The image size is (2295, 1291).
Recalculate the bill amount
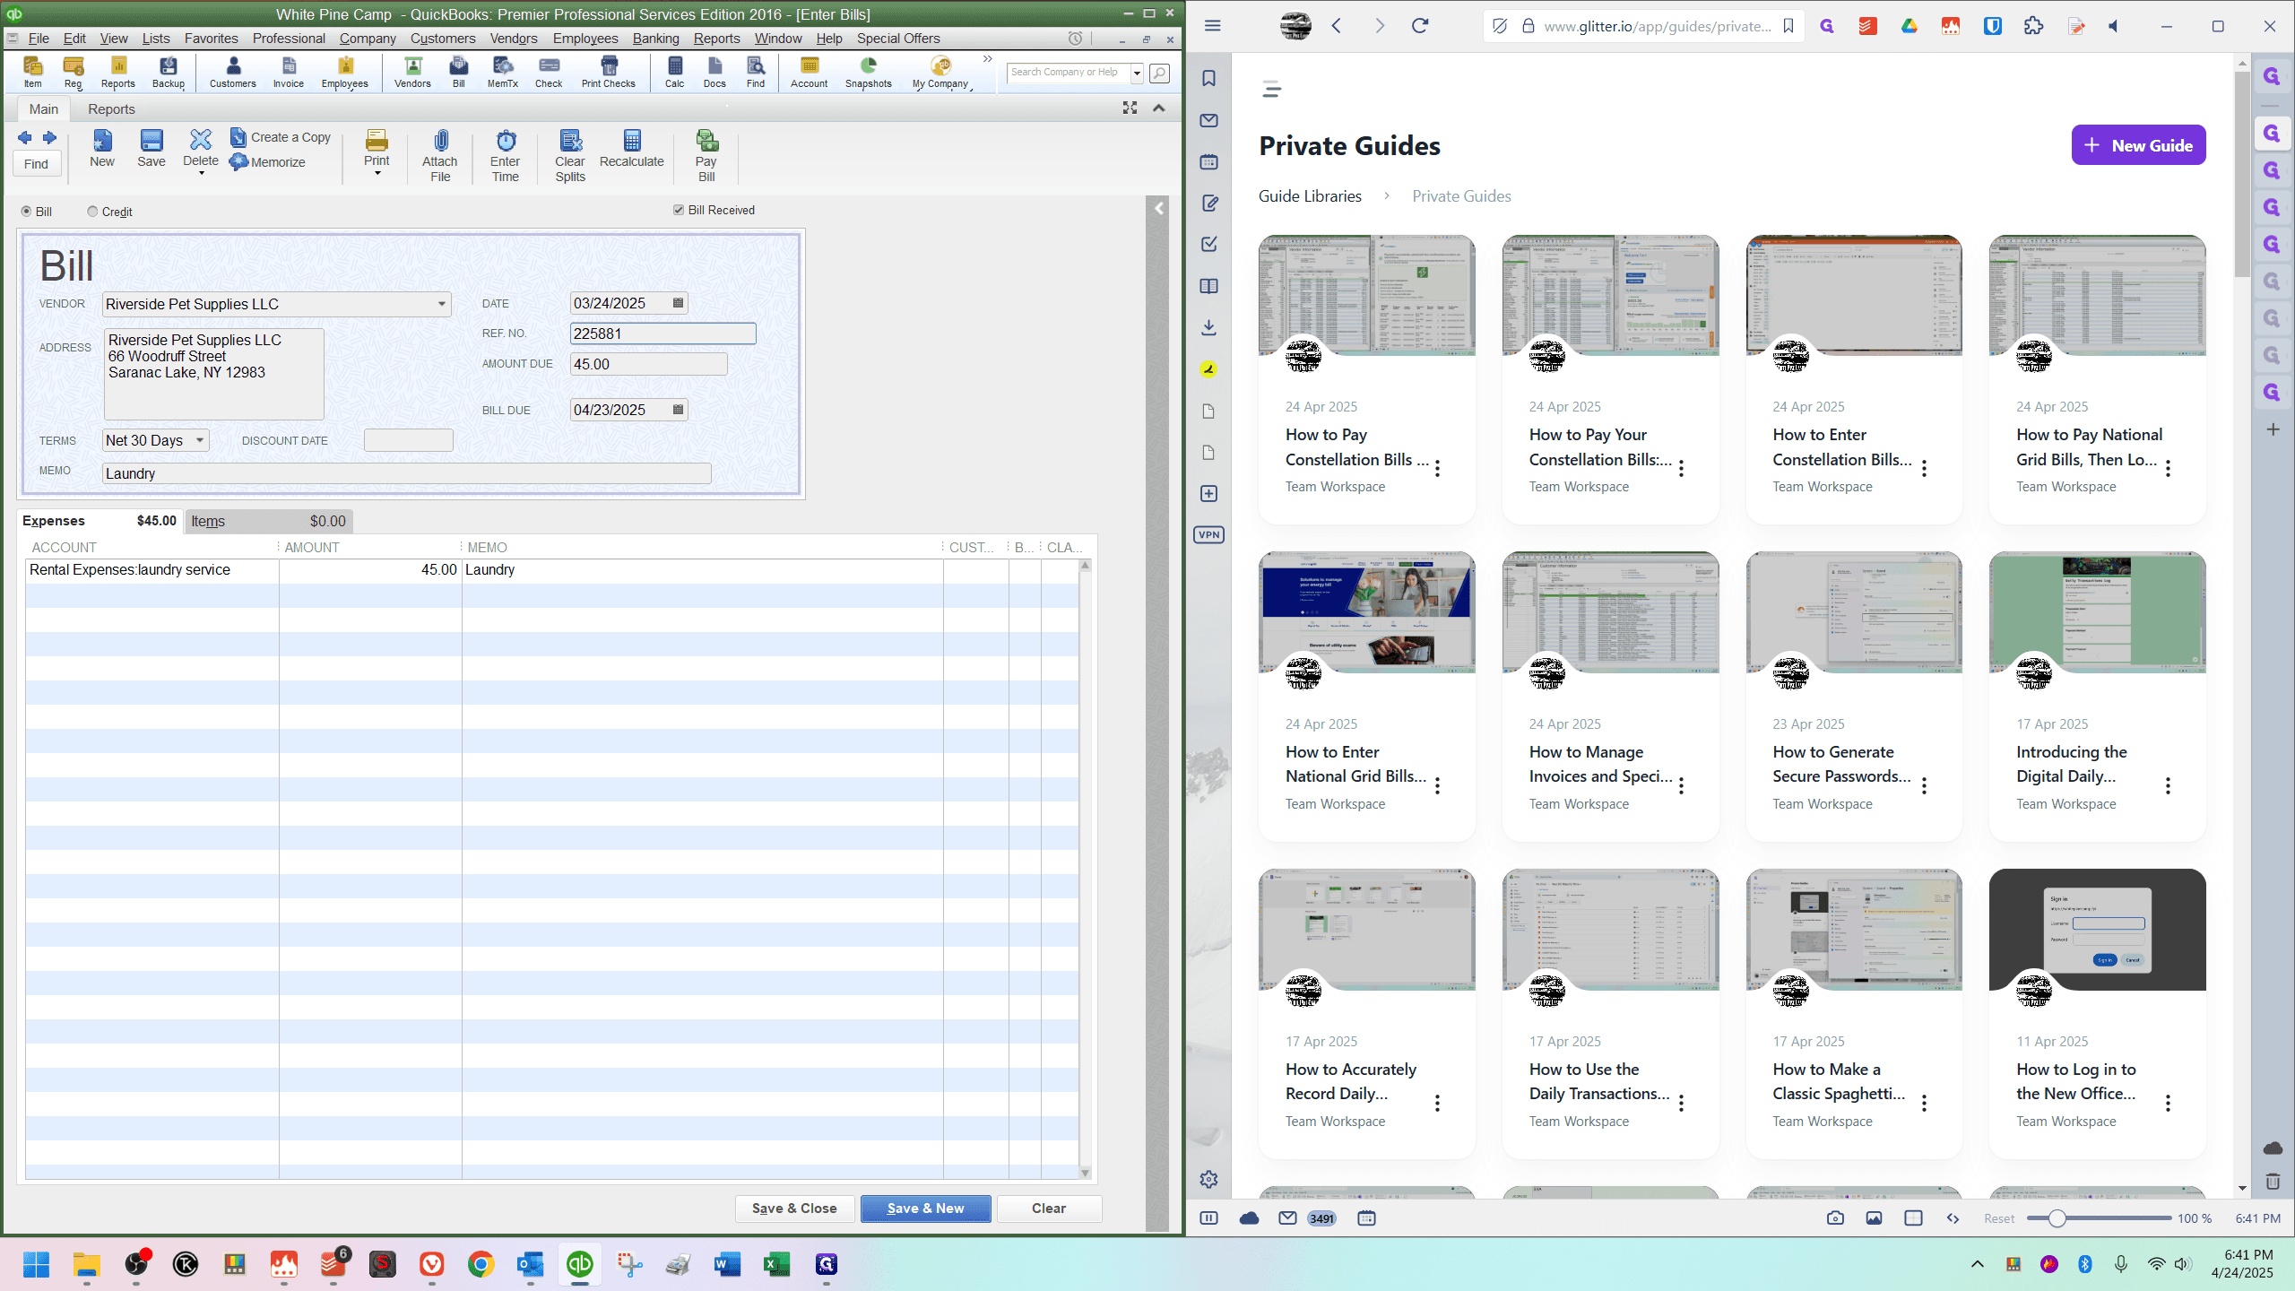click(632, 149)
